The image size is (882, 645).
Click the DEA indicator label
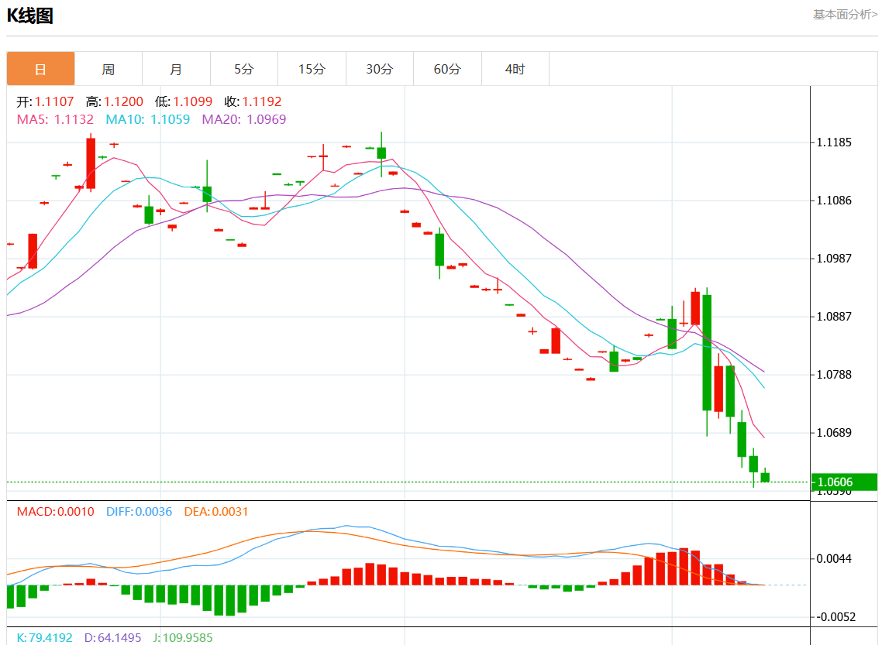coord(216,512)
